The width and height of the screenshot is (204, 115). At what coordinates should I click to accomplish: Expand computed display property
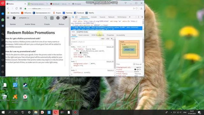coord(117,72)
